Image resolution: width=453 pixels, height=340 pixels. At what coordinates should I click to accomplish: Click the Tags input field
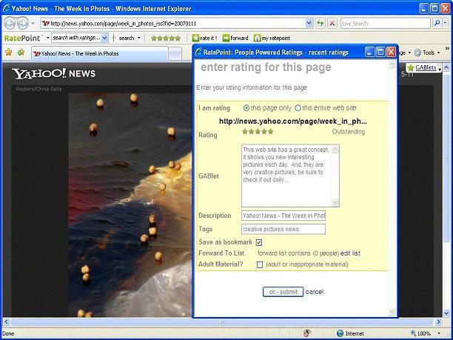click(x=283, y=230)
